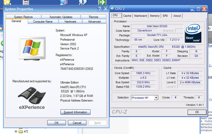Open the Memory tab in CPU-Z
Screen dimensions: 212x134
(x=155, y=16)
